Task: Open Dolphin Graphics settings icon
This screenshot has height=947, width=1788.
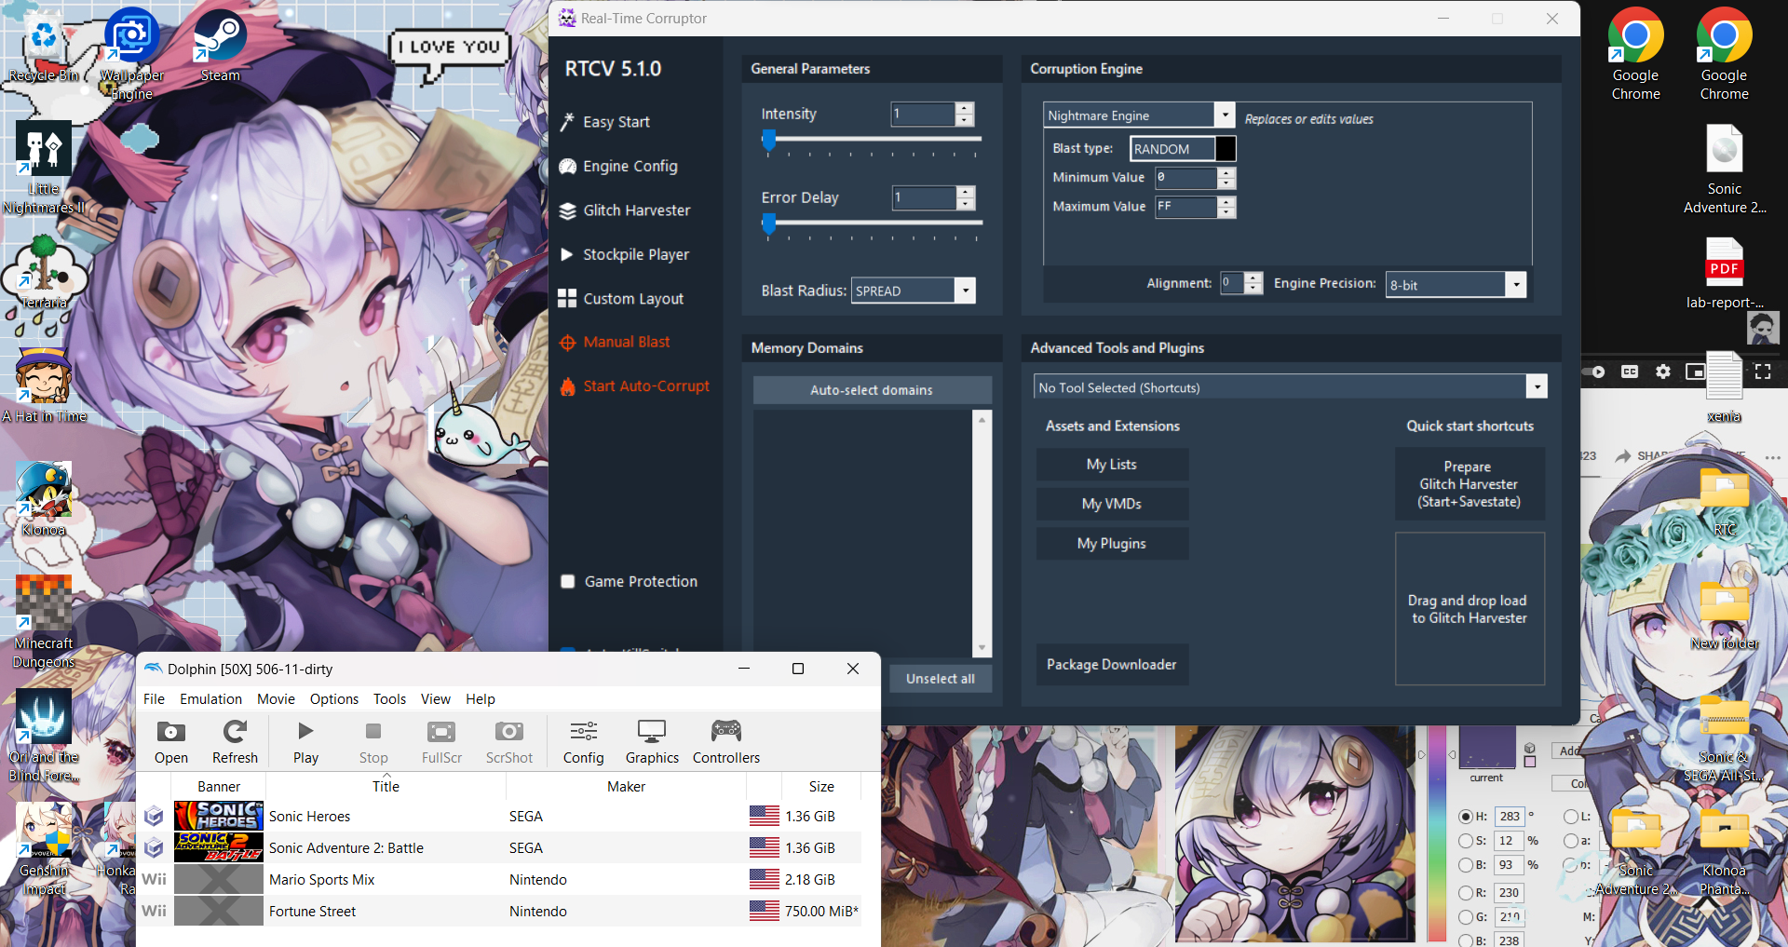Action: [651, 732]
